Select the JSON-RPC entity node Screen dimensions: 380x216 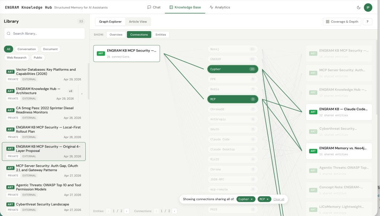pyautogui.click(x=233, y=179)
